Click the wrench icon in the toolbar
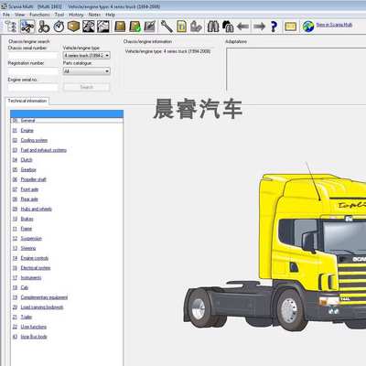This screenshot has height=366, width=366. 167,27
